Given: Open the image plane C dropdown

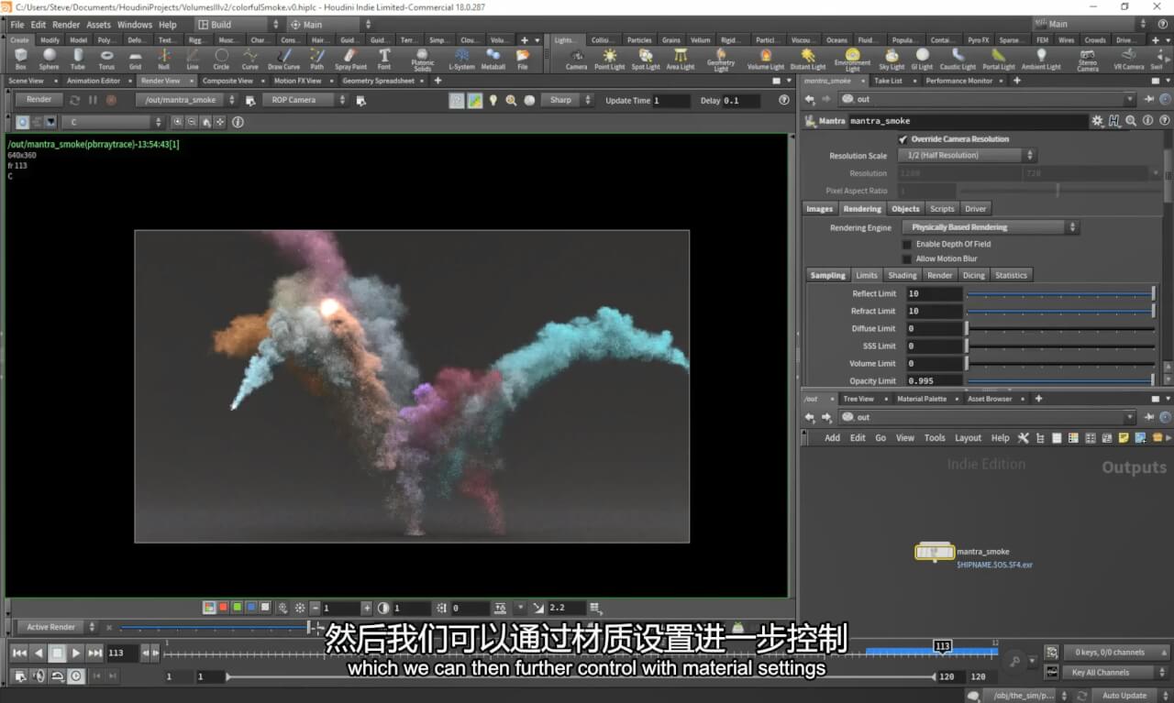Looking at the screenshot, I should click(113, 122).
